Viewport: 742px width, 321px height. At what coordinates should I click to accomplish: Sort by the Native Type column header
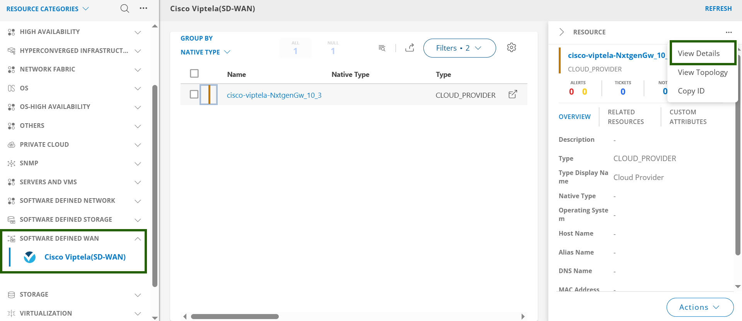[x=350, y=75]
